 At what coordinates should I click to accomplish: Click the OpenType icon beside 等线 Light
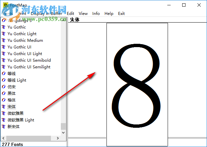tap(4, 80)
